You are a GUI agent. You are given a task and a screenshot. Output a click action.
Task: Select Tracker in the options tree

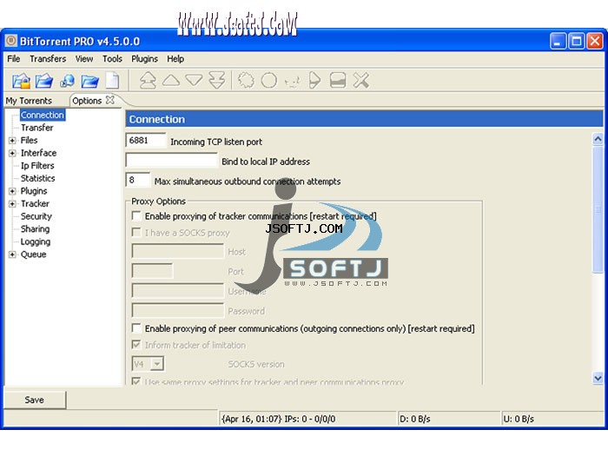tap(35, 203)
